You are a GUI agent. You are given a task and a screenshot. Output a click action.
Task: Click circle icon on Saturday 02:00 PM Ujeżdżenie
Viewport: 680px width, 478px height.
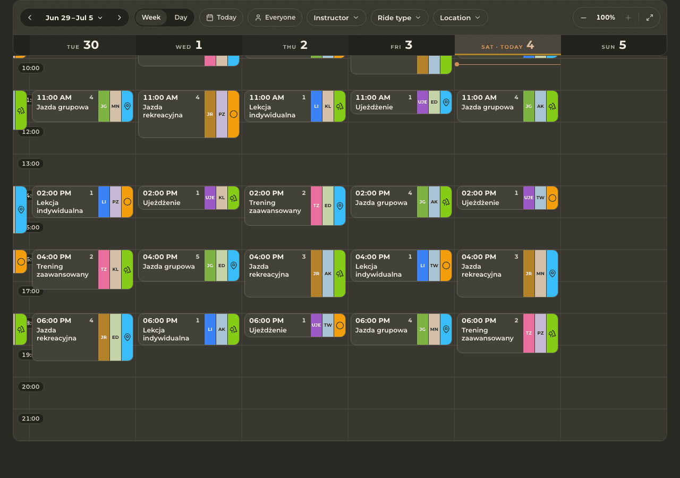tap(552, 198)
